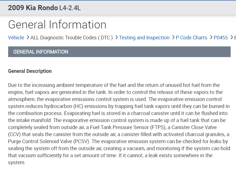Click the cut-off breadcrumb after P0455
The image size is (236, 169).
point(235,38)
